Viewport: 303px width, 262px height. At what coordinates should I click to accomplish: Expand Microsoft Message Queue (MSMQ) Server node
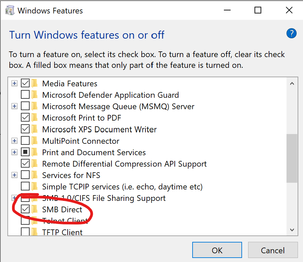pos(14,106)
